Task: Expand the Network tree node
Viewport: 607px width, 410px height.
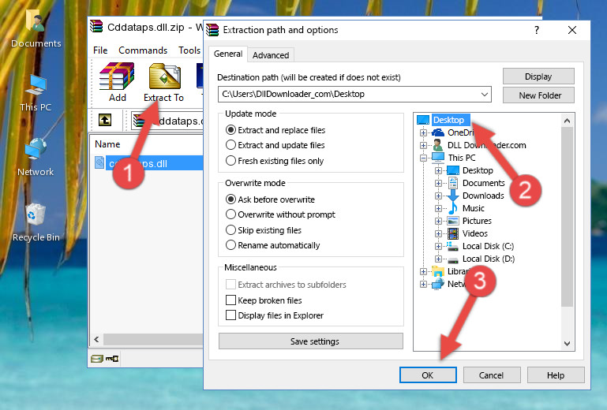Action: click(424, 285)
